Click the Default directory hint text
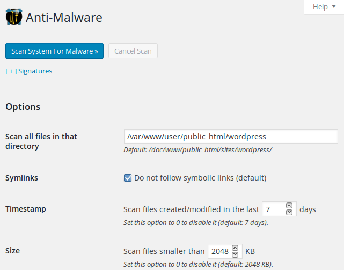344x270 pixels. click(x=197, y=150)
